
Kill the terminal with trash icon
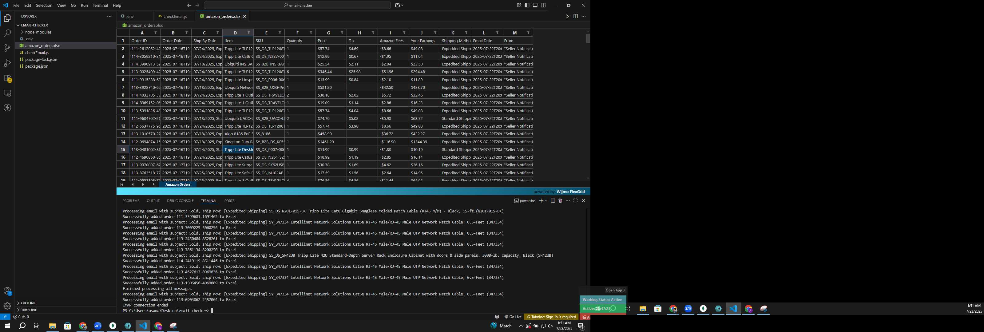(x=560, y=200)
